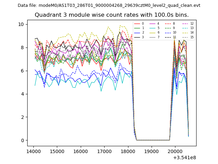Click the 17000 tick label on x-axis
This screenshot has width=218, height=164.
pyautogui.click(x=104, y=151)
